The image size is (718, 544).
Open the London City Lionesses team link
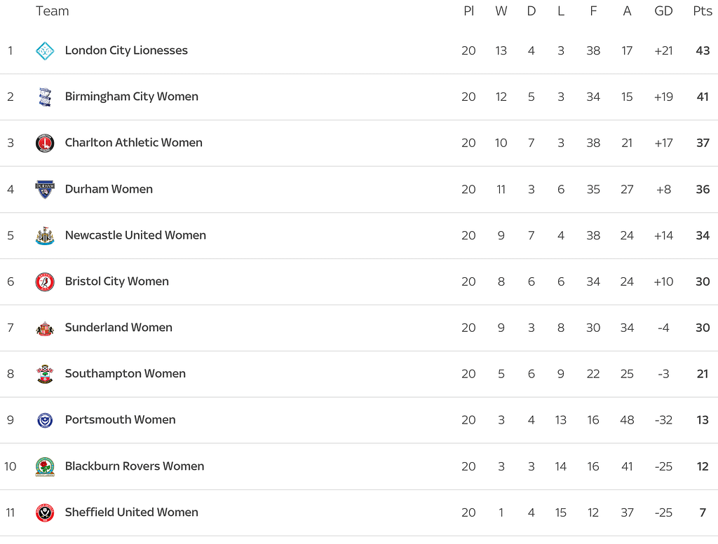[x=126, y=50]
